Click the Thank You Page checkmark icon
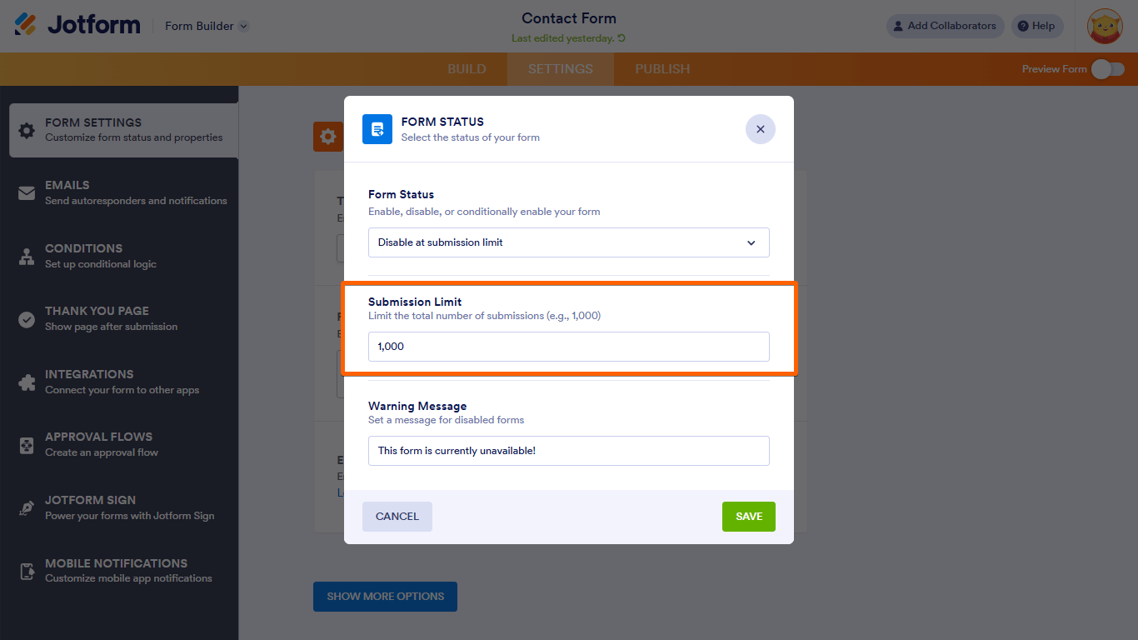This screenshot has width=1138, height=640. point(27,319)
